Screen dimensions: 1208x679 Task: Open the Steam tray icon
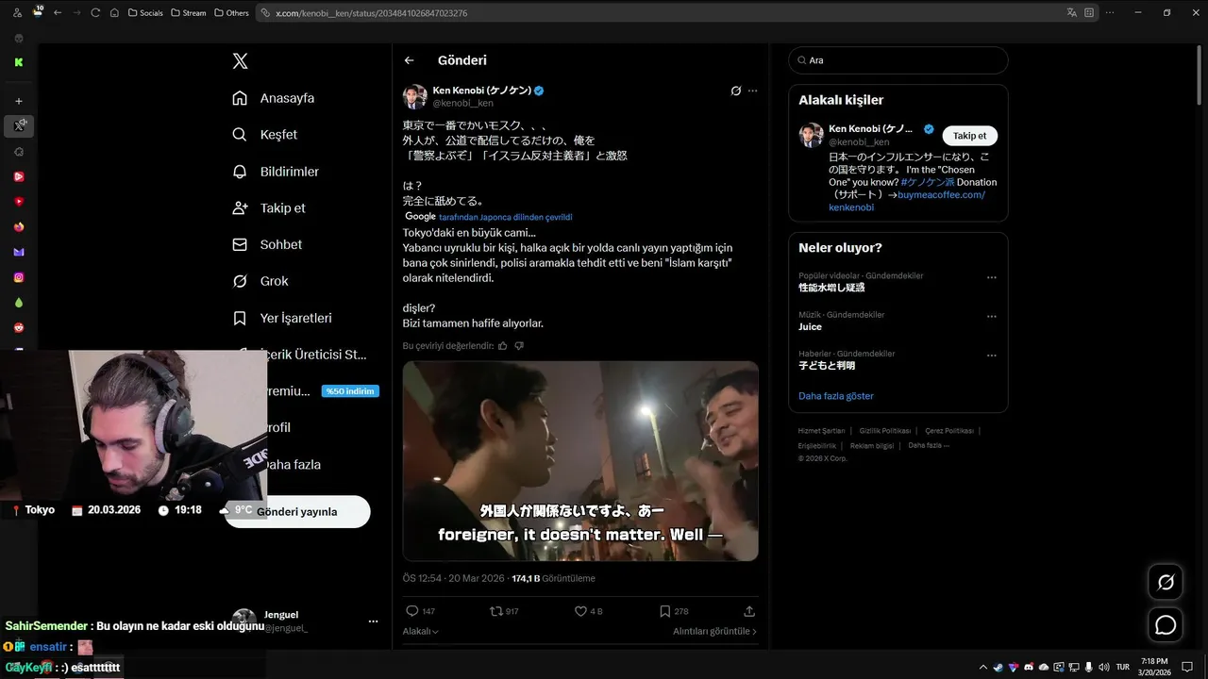[998, 667]
